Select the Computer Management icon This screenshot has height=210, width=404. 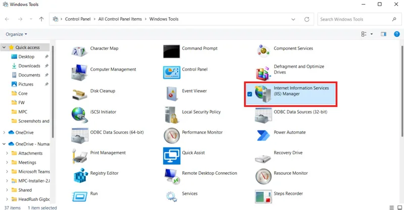79,73
